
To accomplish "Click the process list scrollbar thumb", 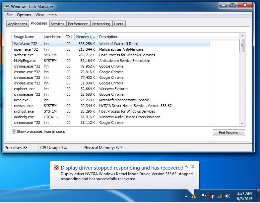I will [242, 45].
